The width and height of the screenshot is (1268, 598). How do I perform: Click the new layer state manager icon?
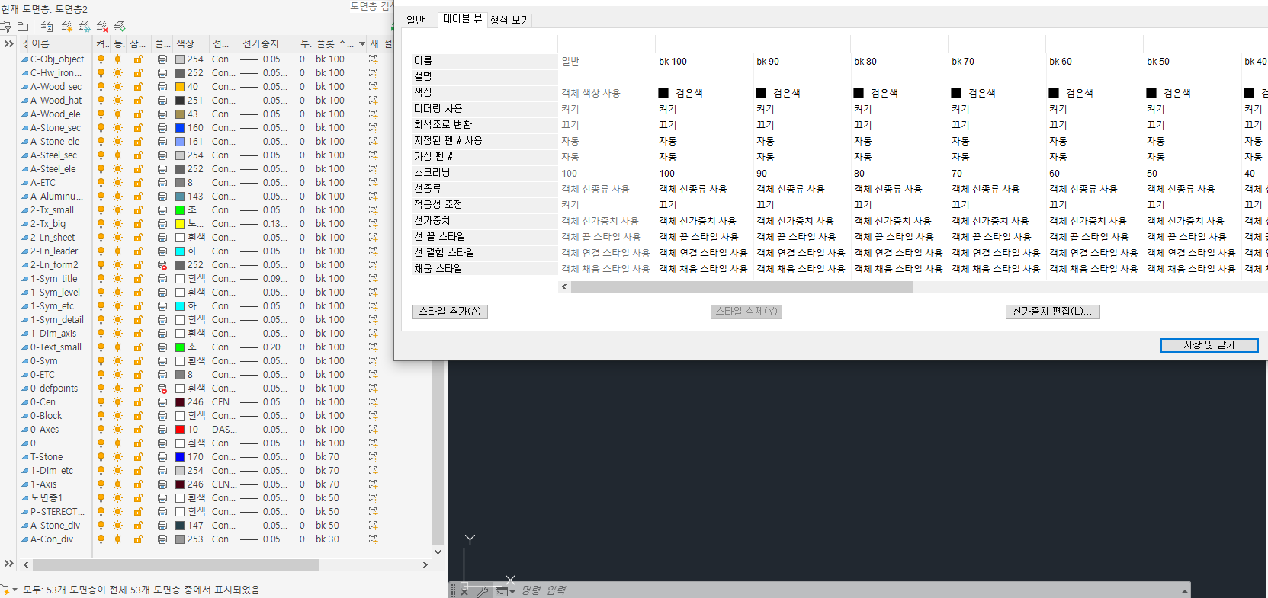[47, 27]
